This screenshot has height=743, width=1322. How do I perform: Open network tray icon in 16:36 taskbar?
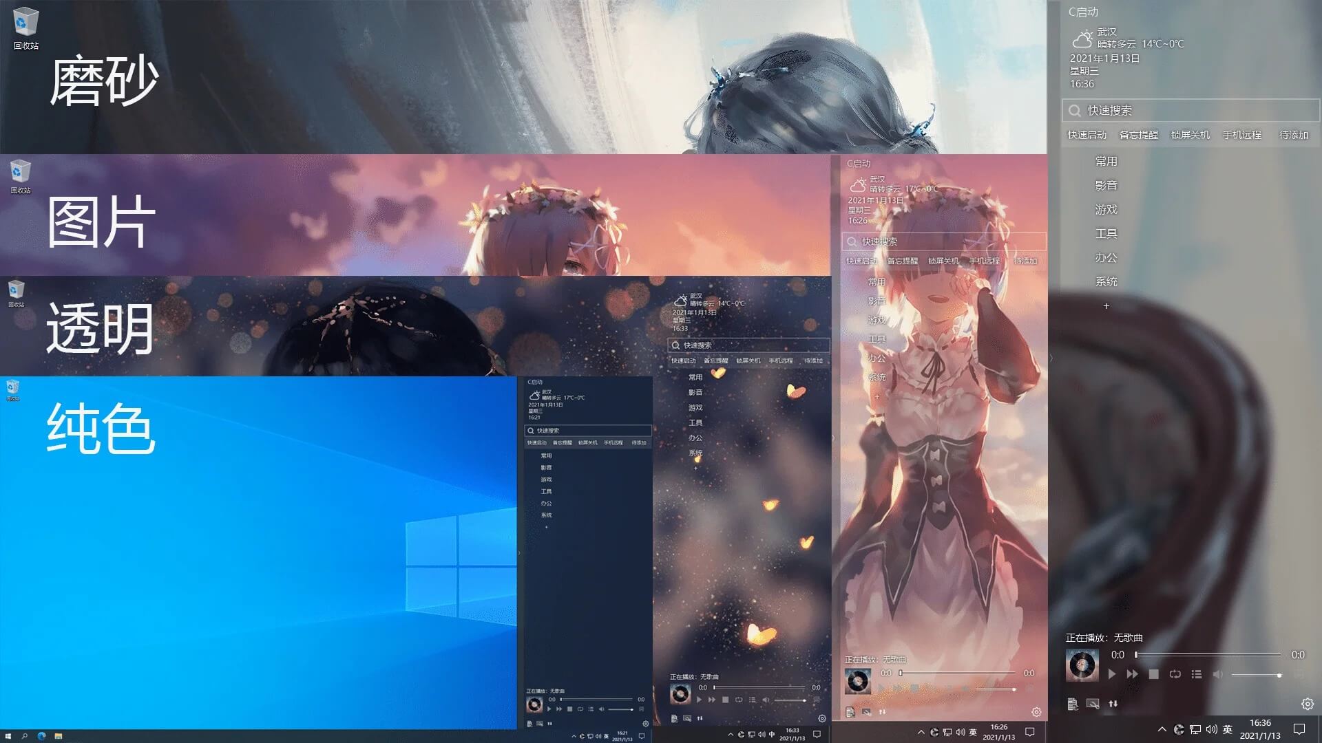(1195, 729)
